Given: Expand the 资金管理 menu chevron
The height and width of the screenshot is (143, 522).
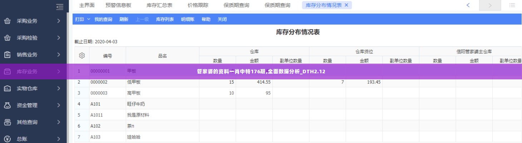Looking at the screenshot, I should (59, 105).
